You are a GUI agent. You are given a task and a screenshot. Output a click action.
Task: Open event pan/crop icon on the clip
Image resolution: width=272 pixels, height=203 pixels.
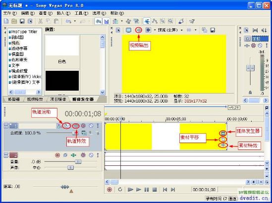pyautogui.click(x=223, y=139)
